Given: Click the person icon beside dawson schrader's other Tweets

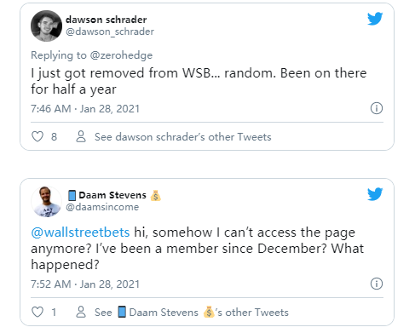Looking at the screenshot, I should [81, 136].
